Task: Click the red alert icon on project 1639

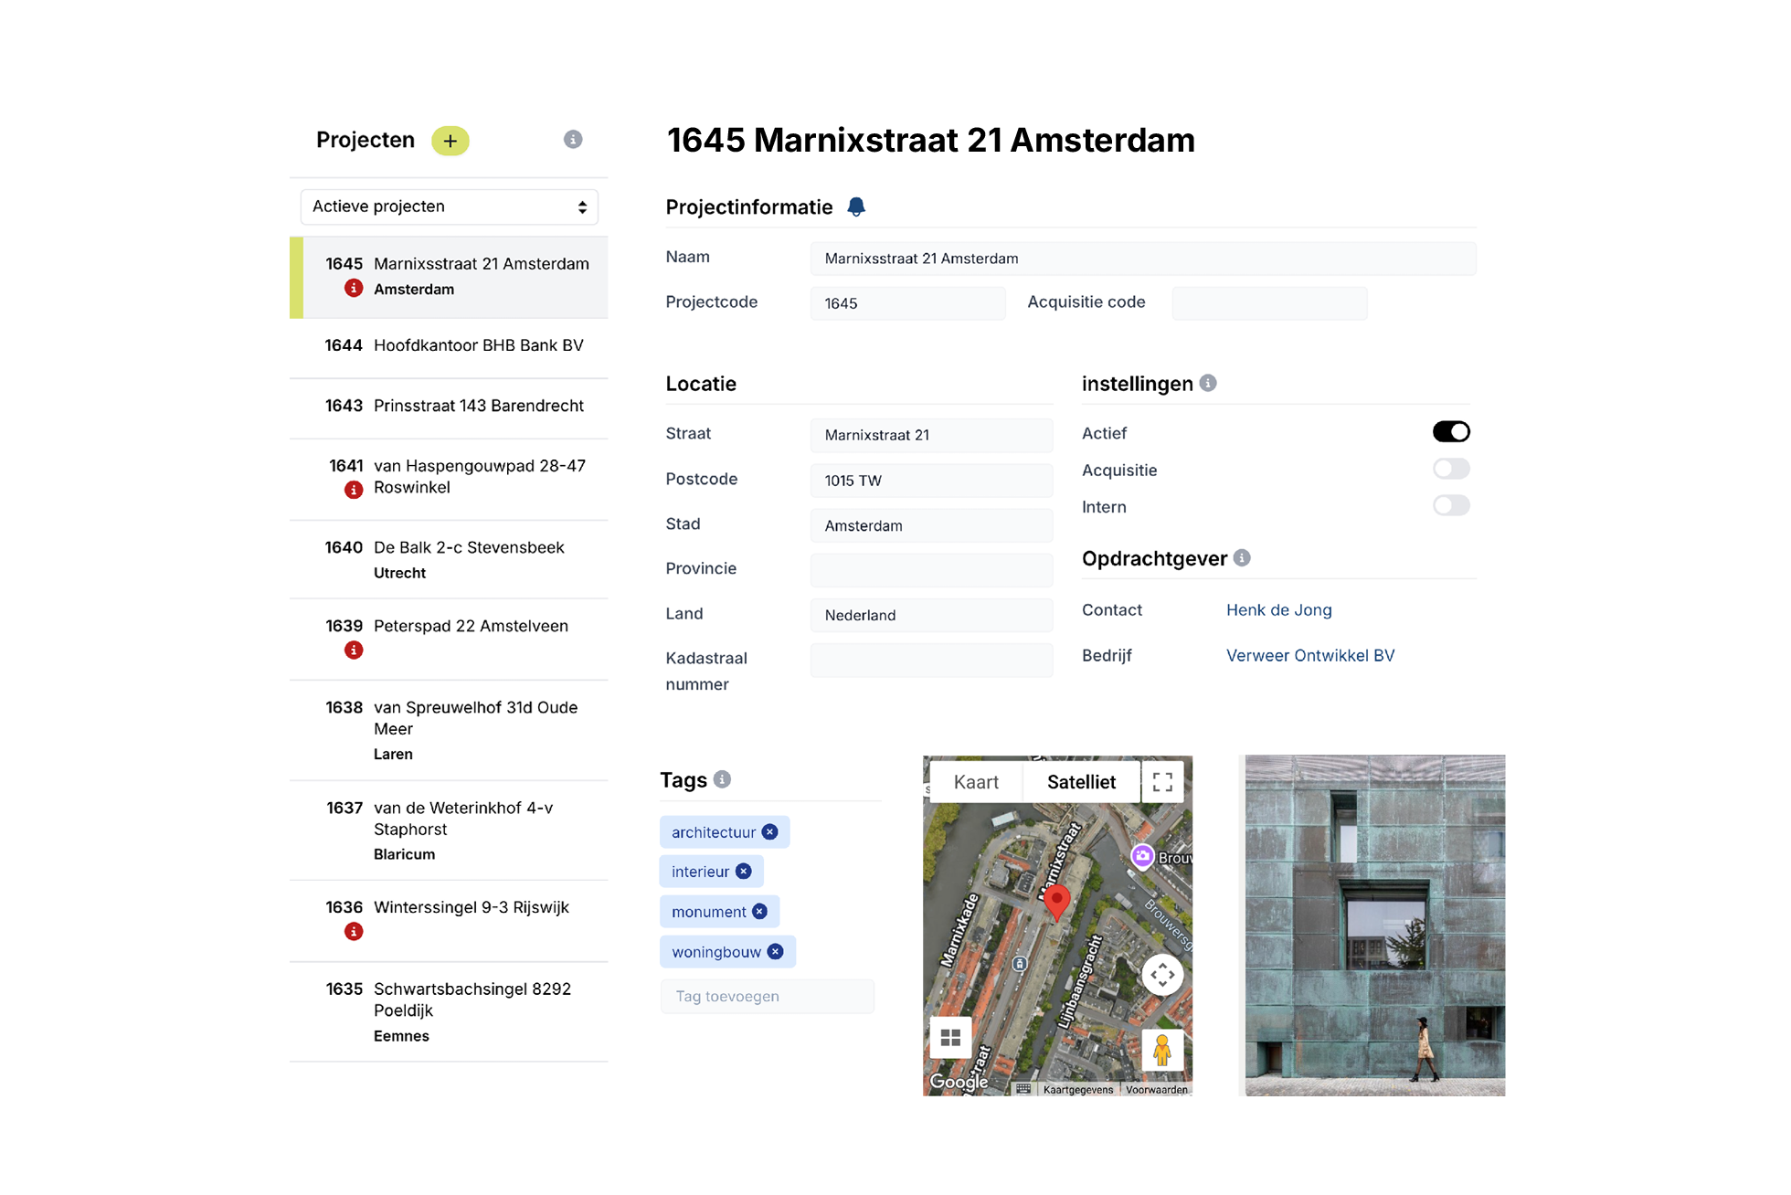Action: tap(354, 650)
